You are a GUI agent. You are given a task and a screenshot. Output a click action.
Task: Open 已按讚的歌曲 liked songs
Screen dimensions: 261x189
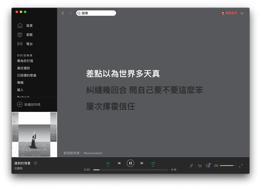coord(27,75)
